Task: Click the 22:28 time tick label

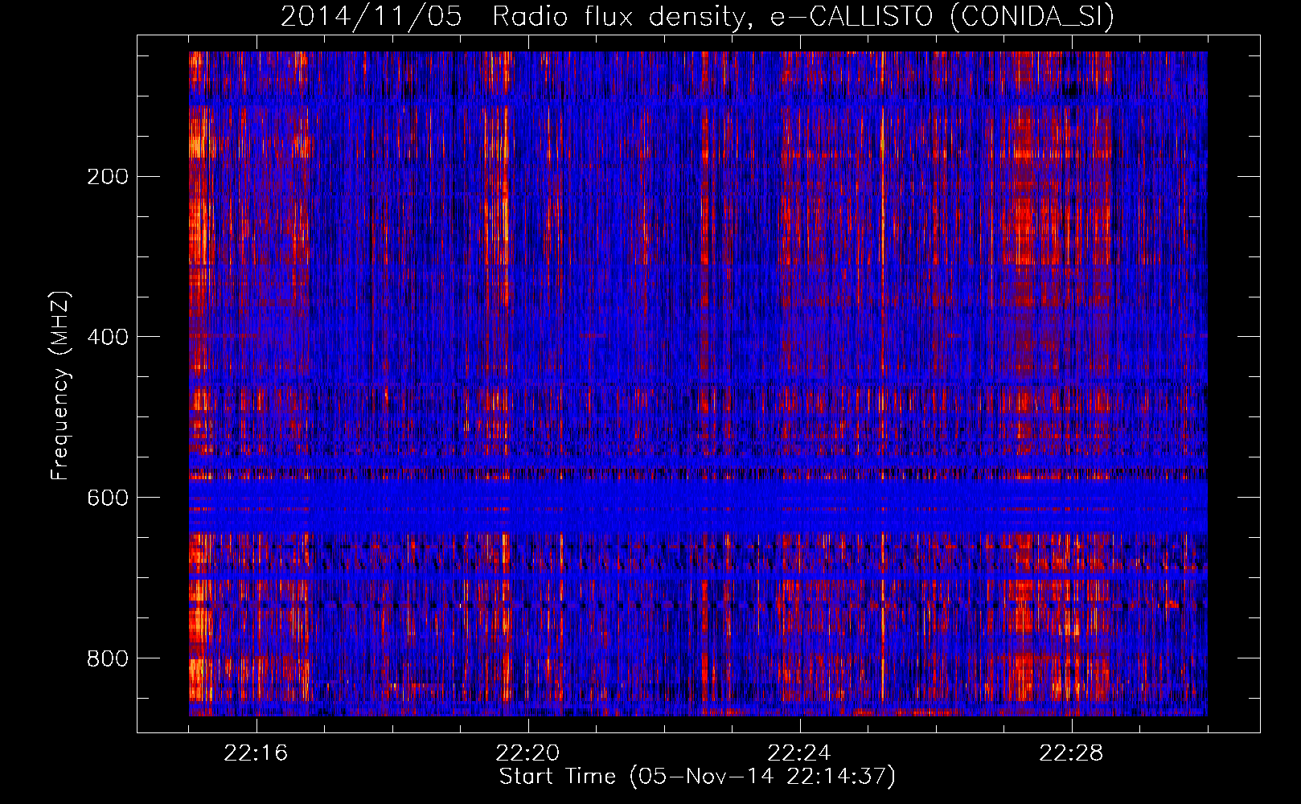Action: tap(1071, 753)
